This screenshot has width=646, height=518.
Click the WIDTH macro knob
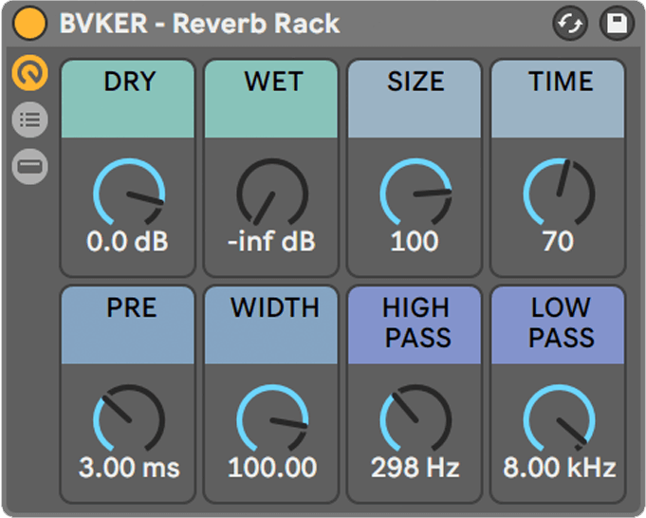click(272, 418)
